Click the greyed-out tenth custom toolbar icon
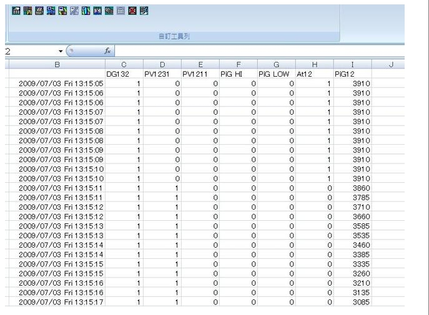This screenshot has width=429, height=315. pyautogui.click(x=121, y=11)
